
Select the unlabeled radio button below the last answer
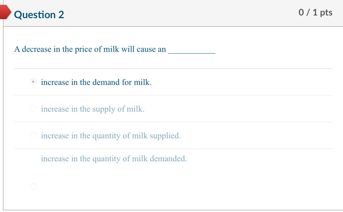[33, 186]
